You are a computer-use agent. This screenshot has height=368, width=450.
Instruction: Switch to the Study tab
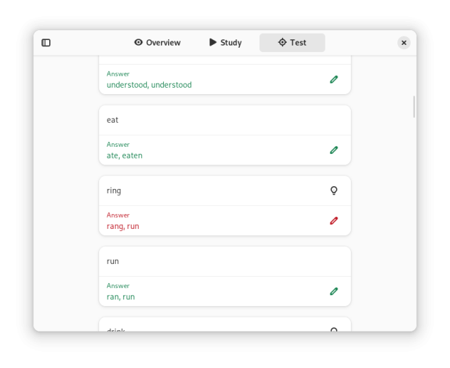tap(225, 43)
